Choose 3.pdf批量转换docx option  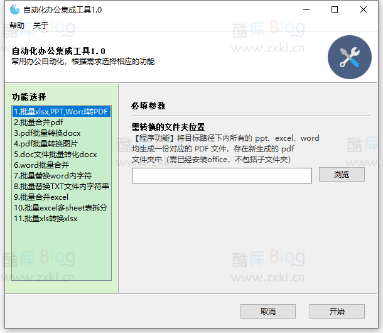[62, 133]
